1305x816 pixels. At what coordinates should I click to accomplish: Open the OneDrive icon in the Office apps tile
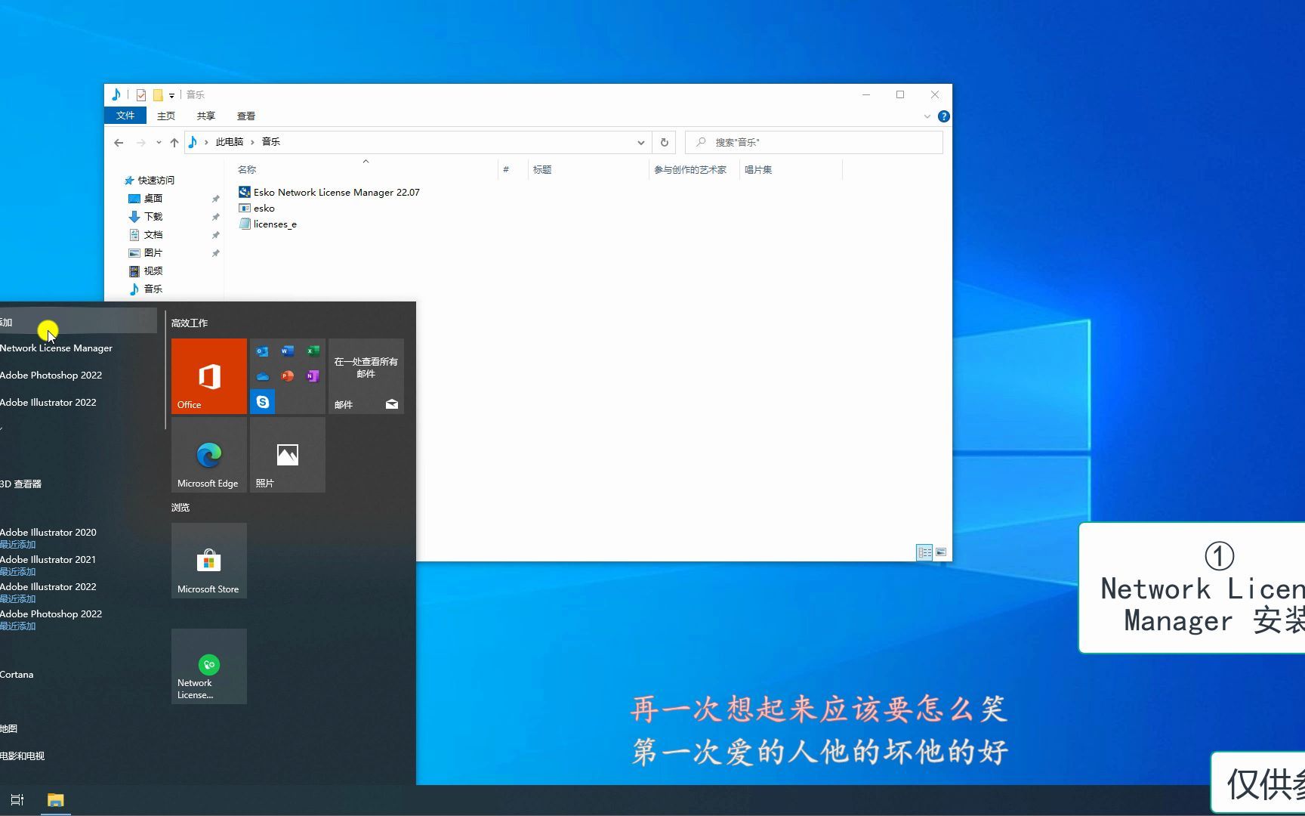262,376
